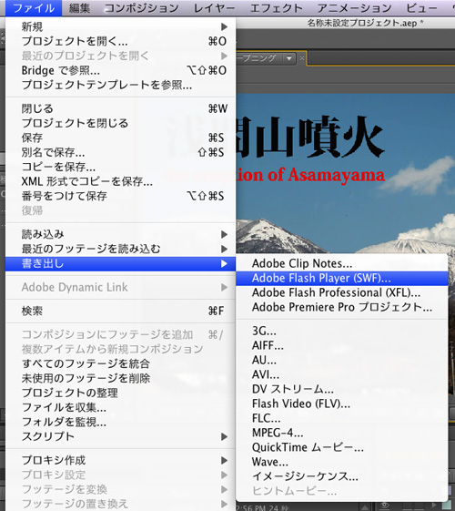
Task: Choose ファイルを収集... menu item
Action: [120, 407]
